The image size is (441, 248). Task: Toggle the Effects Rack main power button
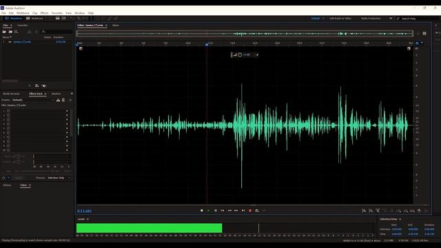(x=3, y=178)
